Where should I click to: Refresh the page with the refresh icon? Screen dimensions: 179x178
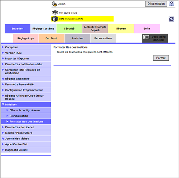coord(171,19)
